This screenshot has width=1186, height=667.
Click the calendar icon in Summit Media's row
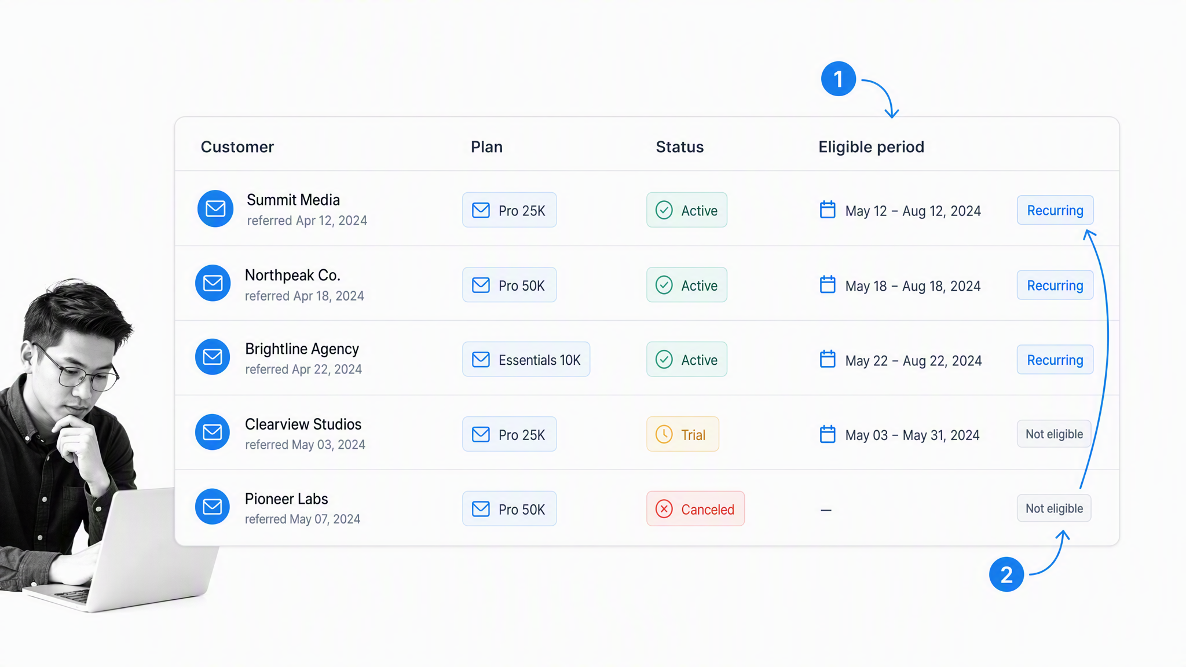[828, 210]
